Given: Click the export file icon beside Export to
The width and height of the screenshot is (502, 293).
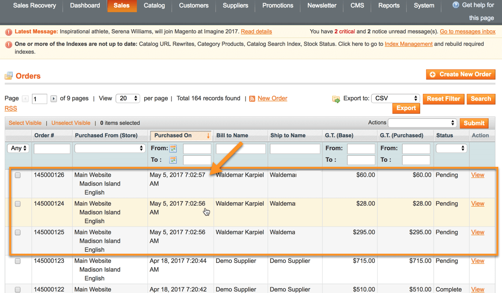Looking at the screenshot, I should (x=336, y=99).
